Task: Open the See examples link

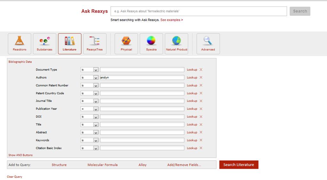Action: tap(171, 20)
